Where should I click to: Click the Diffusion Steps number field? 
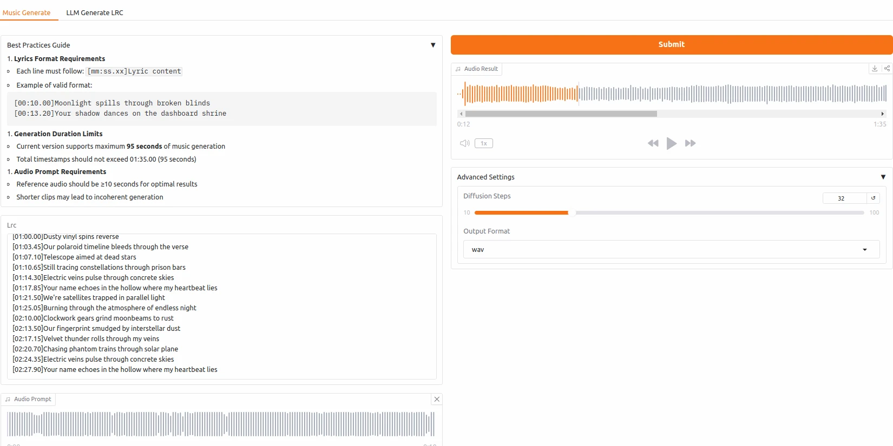click(x=844, y=198)
